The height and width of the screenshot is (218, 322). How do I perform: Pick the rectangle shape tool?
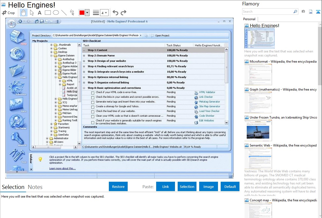tap(48, 13)
